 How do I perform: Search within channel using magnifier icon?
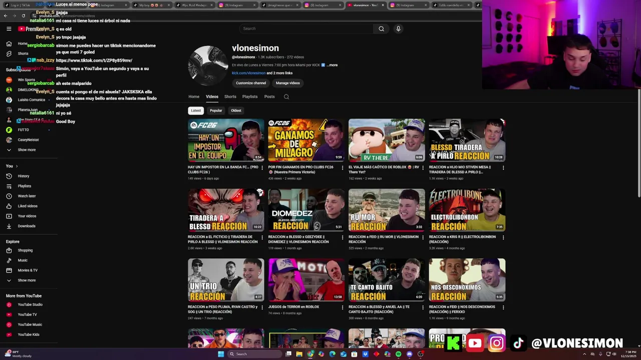pyautogui.click(x=286, y=96)
